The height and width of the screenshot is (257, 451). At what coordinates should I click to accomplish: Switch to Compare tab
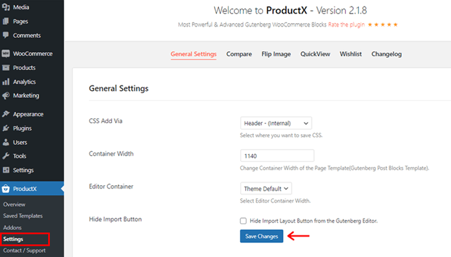coord(239,54)
